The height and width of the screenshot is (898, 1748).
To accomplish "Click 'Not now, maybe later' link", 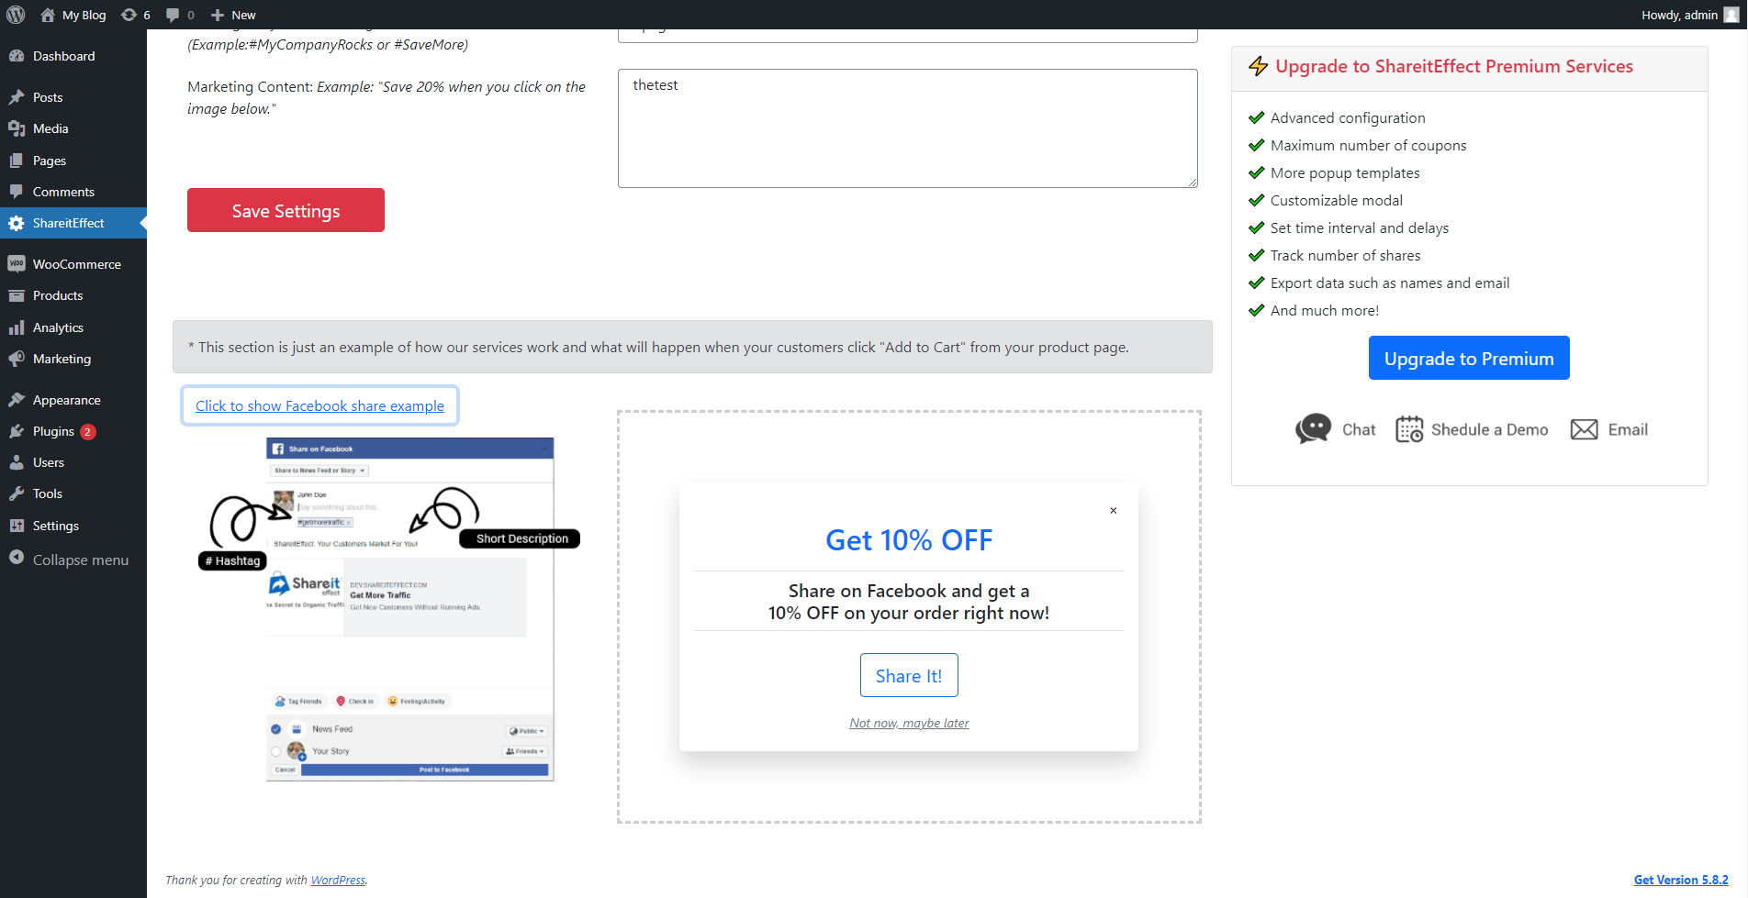I will 909,723.
